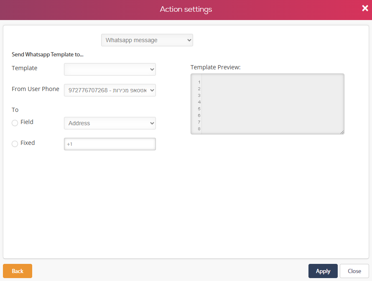
Task: Click line number 8 in preview gutter
Action: [x=199, y=129]
